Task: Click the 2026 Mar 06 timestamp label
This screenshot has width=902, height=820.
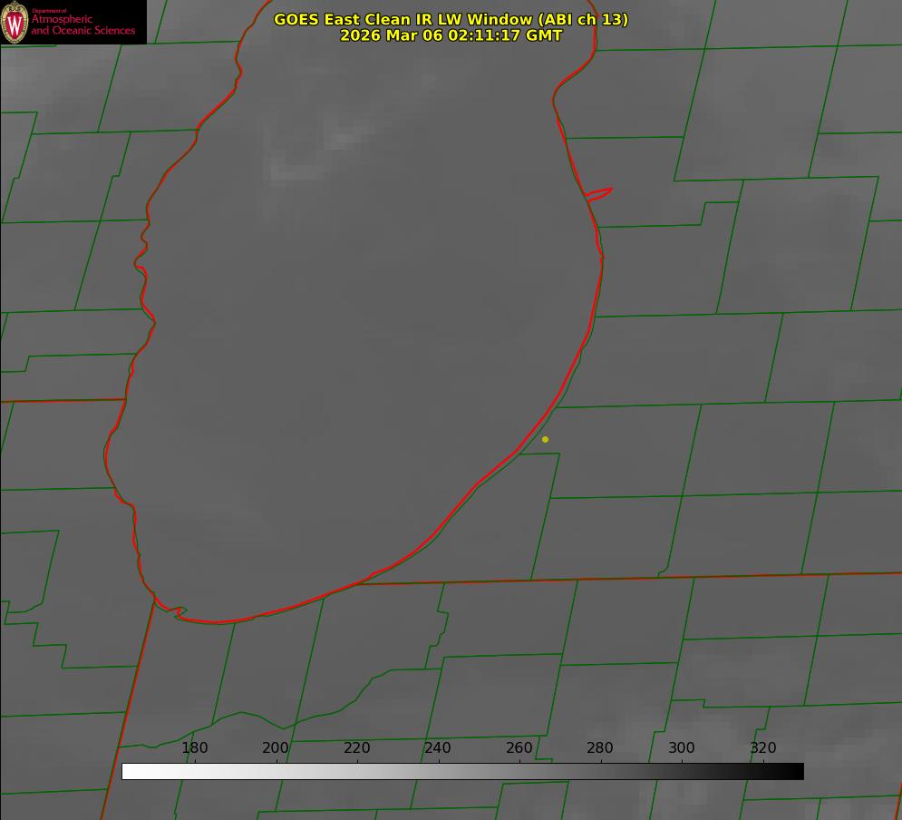Action: coord(451,35)
